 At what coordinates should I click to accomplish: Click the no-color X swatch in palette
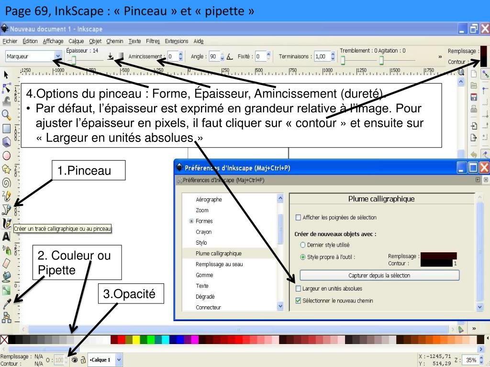(4, 340)
